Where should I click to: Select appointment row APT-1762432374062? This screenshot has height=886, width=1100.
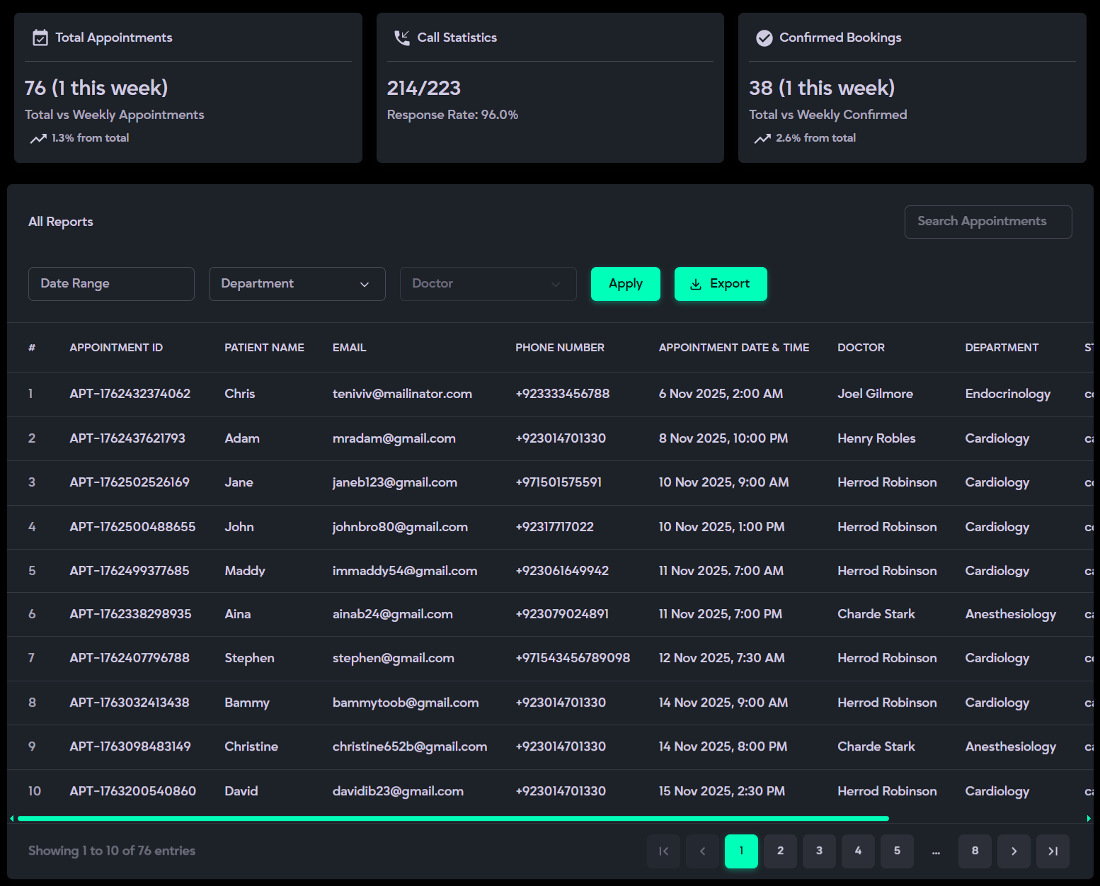tap(130, 394)
